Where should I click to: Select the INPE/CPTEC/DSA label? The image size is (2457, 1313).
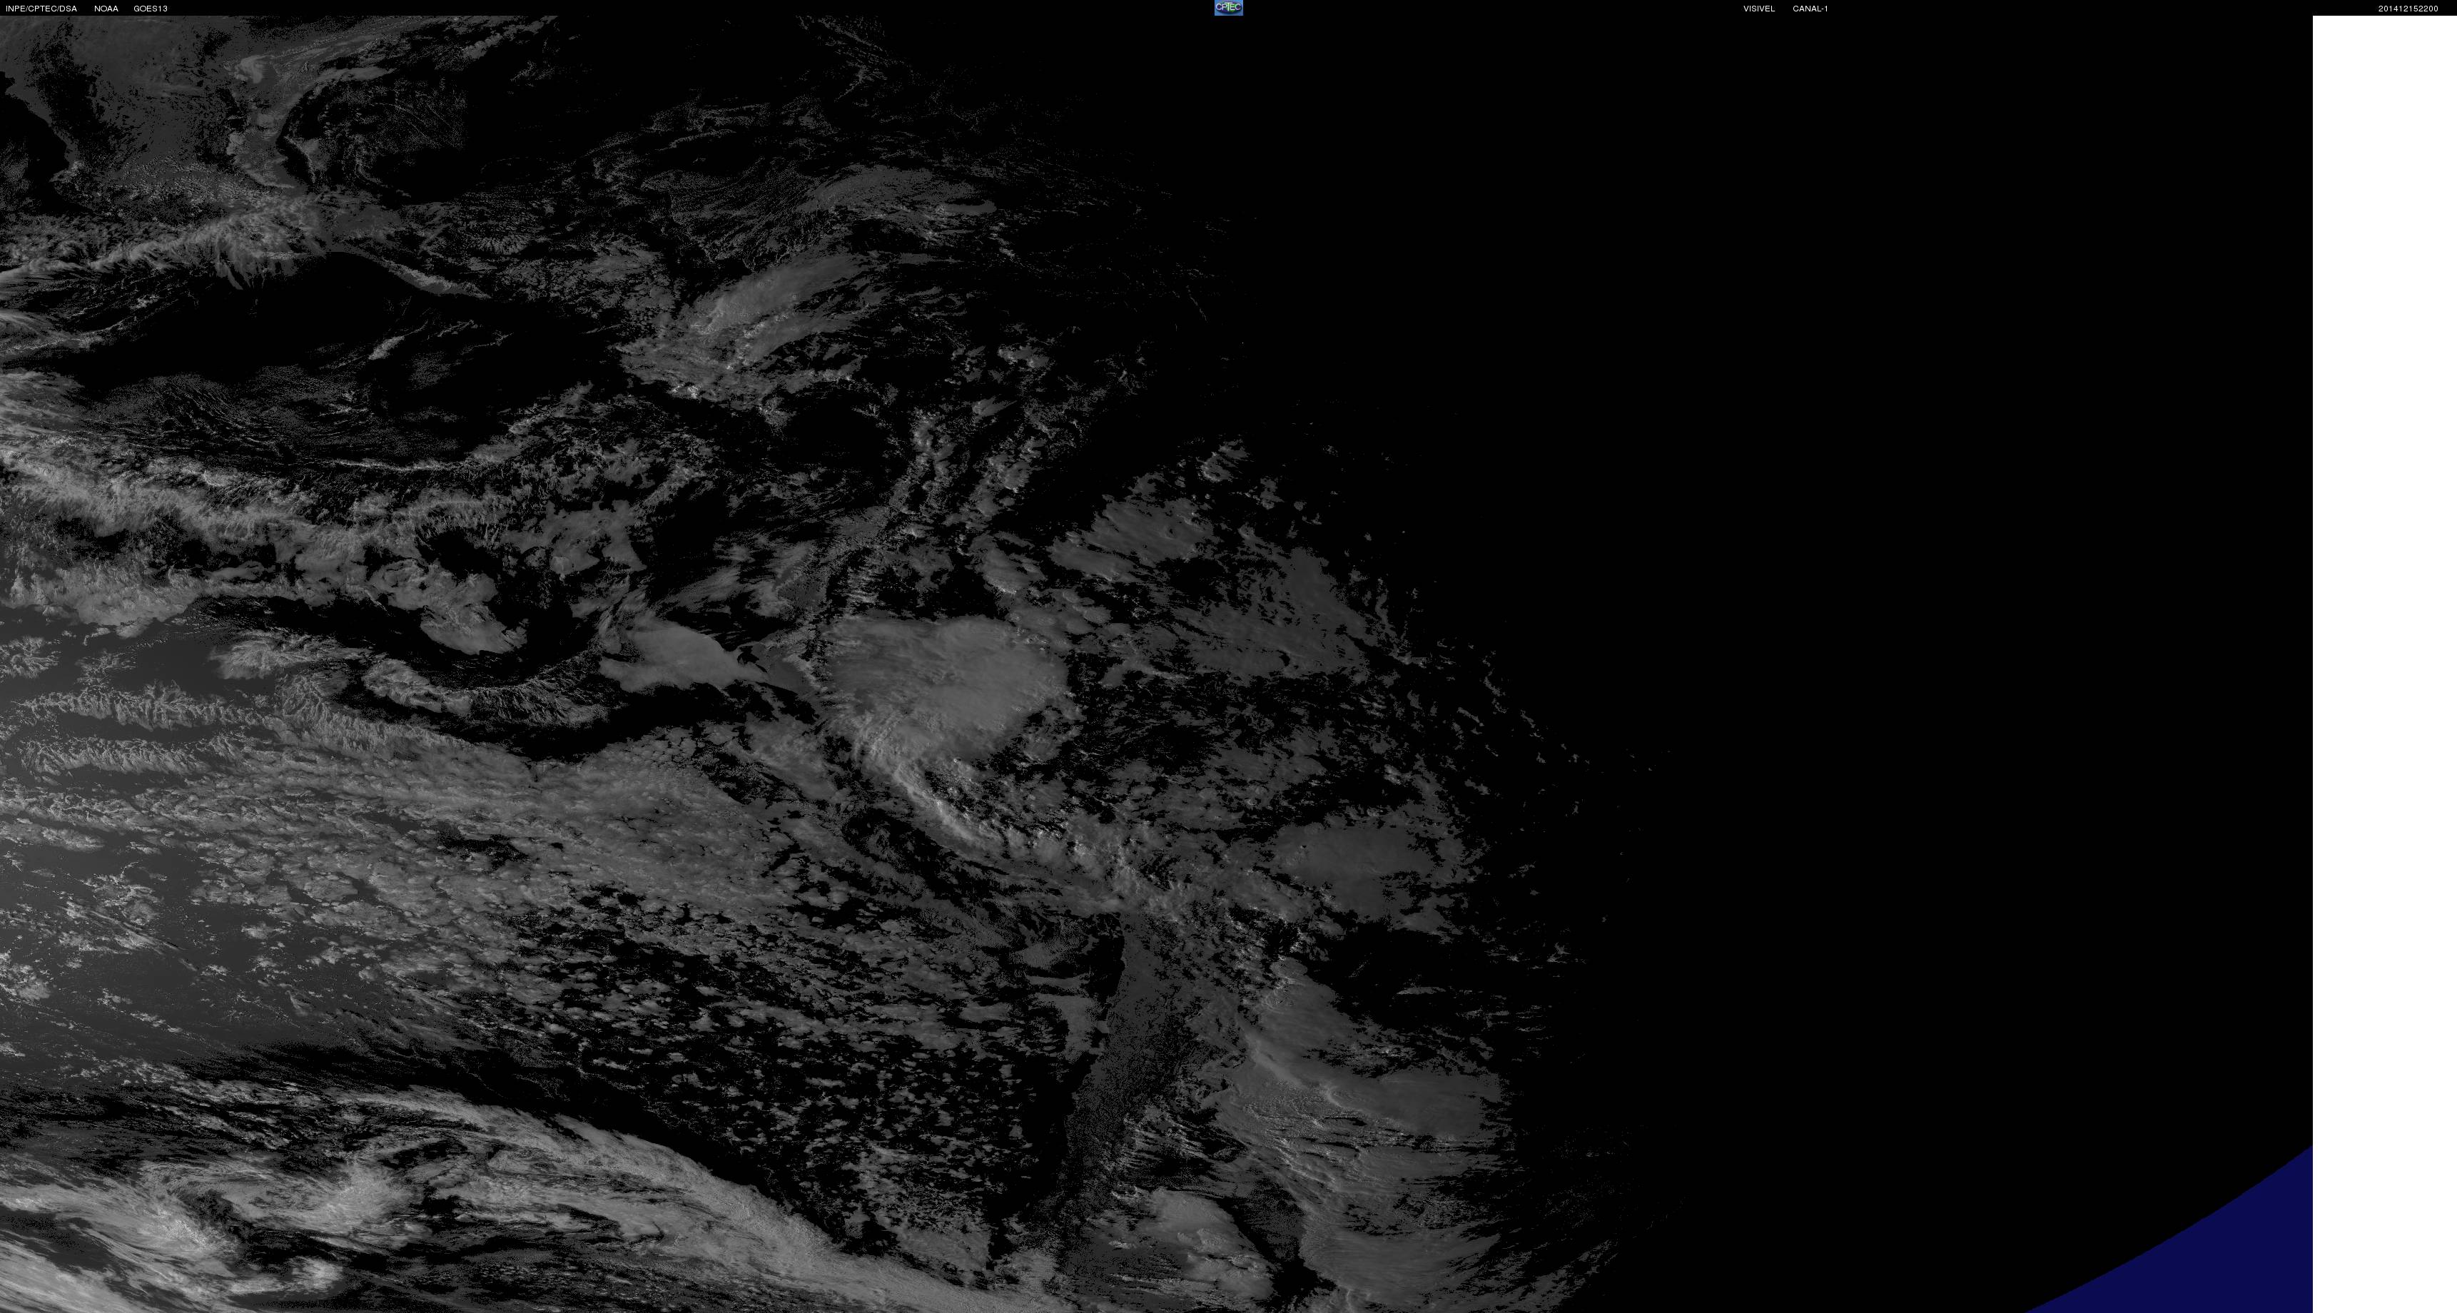[x=41, y=9]
